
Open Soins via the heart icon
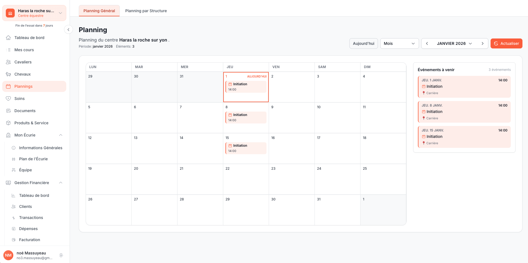pos(8,99)
